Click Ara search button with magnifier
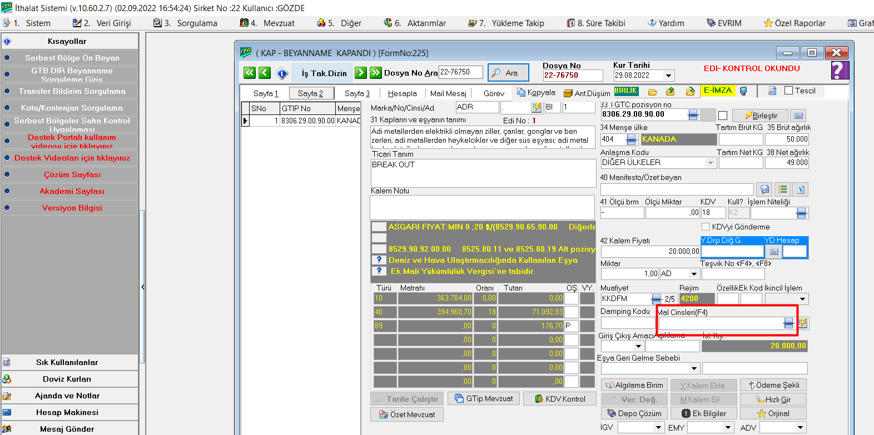 click(508, 73)
